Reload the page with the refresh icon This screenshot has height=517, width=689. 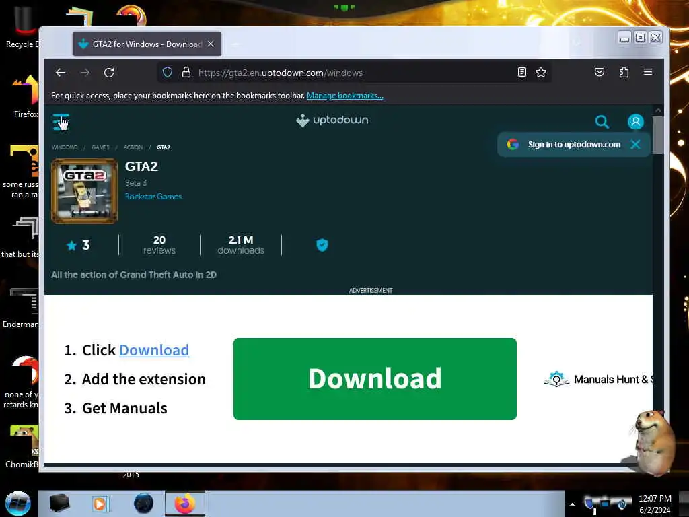coord(109,73)
